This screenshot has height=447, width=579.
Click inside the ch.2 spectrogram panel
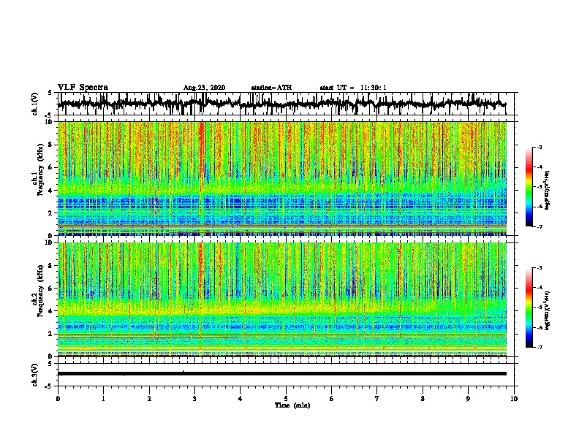[x=281, y=299]
